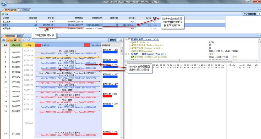The image size is (261, 139).
Task: Click the black display-mode icon in diagram toolbar
Action: pyautogui.click(x=15, y=40)
